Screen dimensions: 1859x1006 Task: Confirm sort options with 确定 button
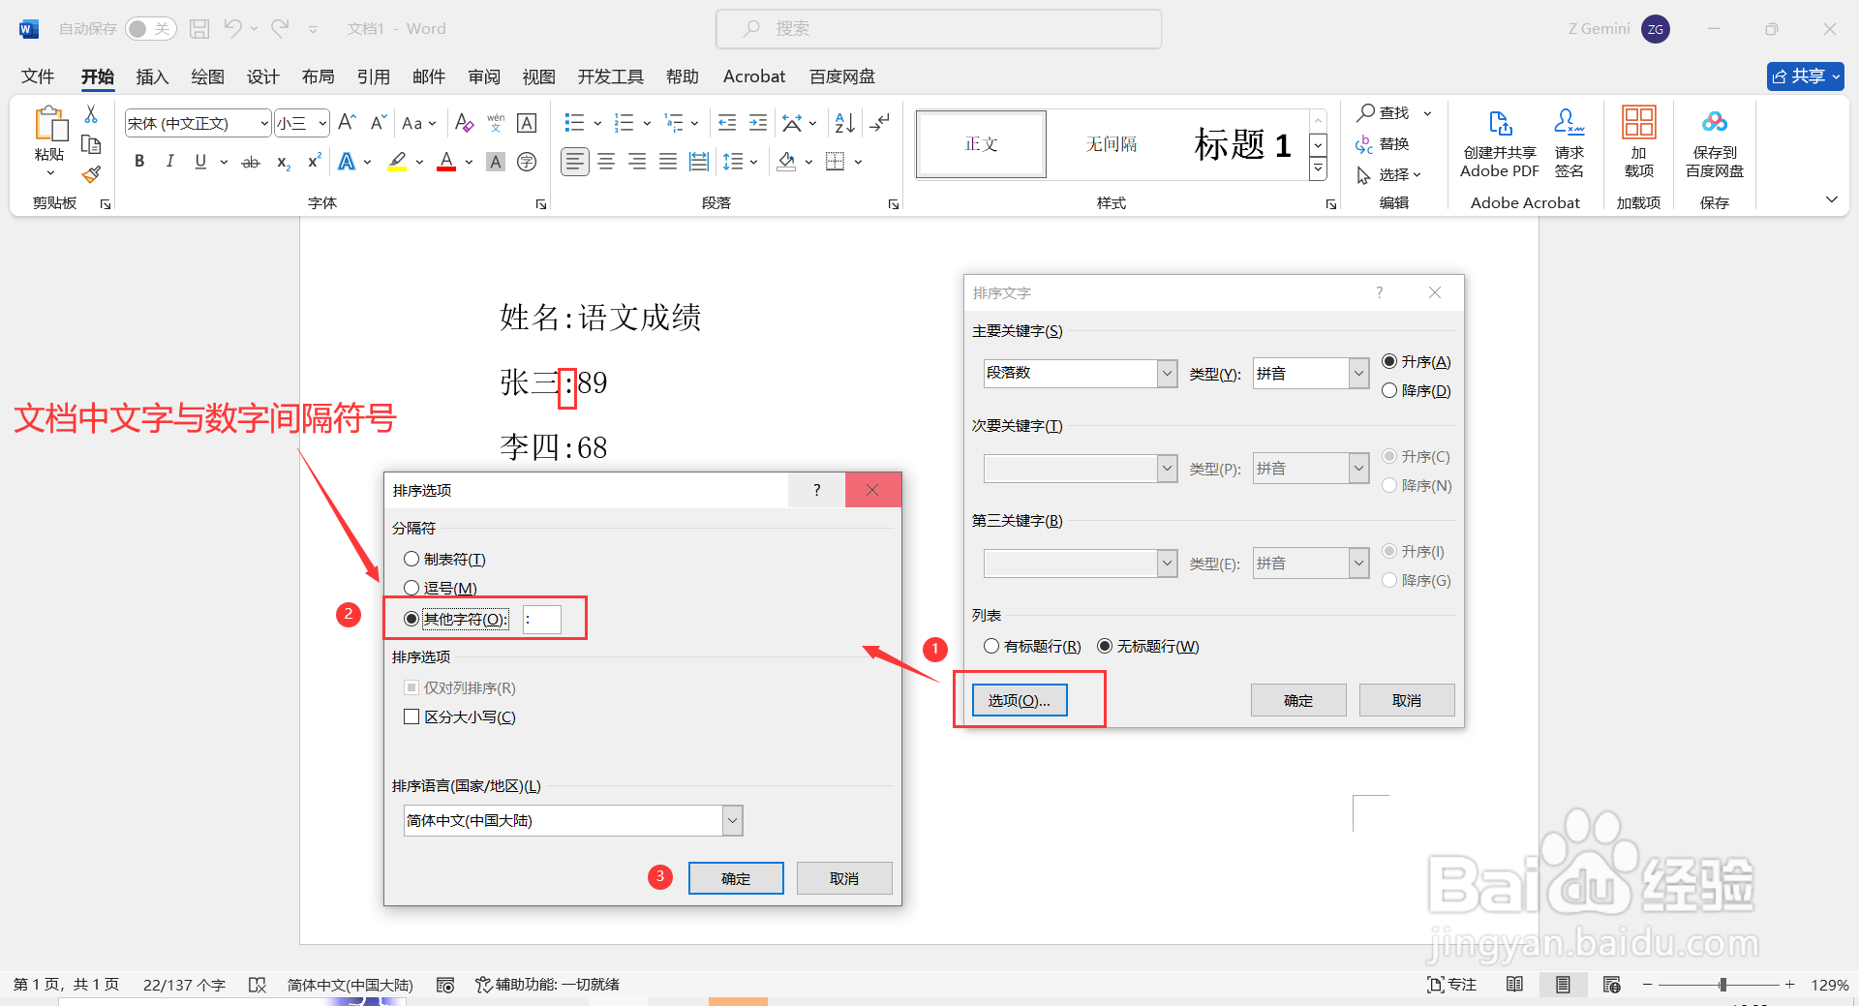coord(735,877)
